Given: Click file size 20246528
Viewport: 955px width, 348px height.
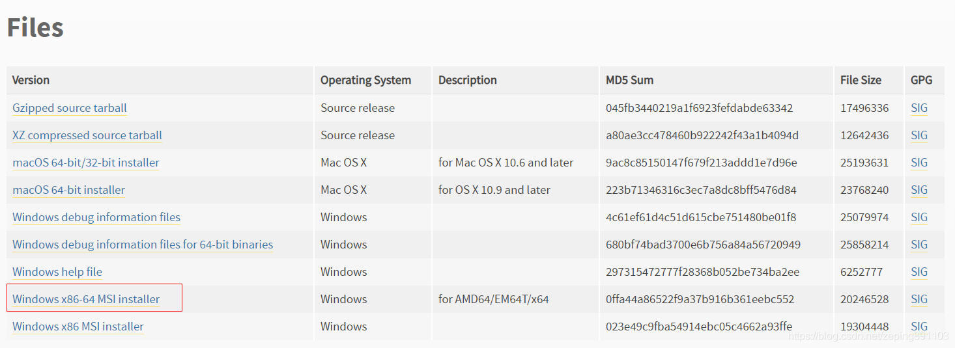Looking at the screenshot, I should tap(864, 299).
